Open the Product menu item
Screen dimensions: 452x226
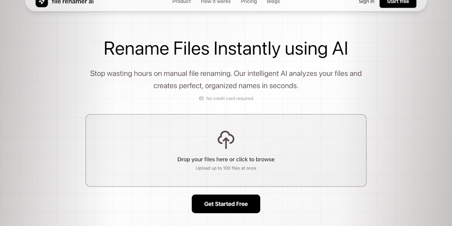(x=181, y=2)
